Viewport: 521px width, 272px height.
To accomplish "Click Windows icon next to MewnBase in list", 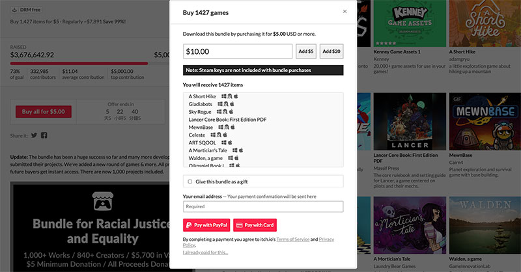I will click(221, 127).
